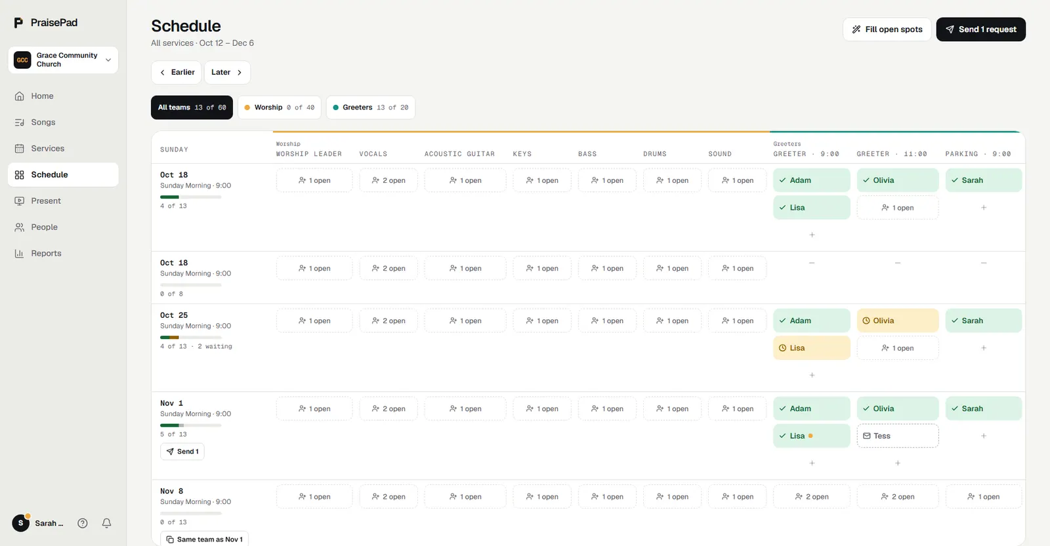Open the People icon in sidebar
1050x546 pixels.
pos(20,227)
